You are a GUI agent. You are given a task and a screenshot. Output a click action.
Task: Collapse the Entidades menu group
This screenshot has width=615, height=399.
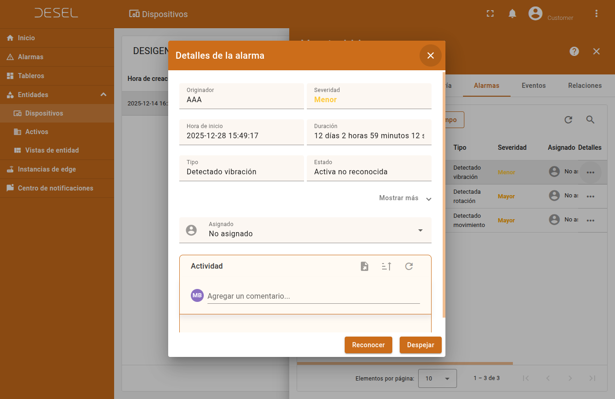click(104, 95)
